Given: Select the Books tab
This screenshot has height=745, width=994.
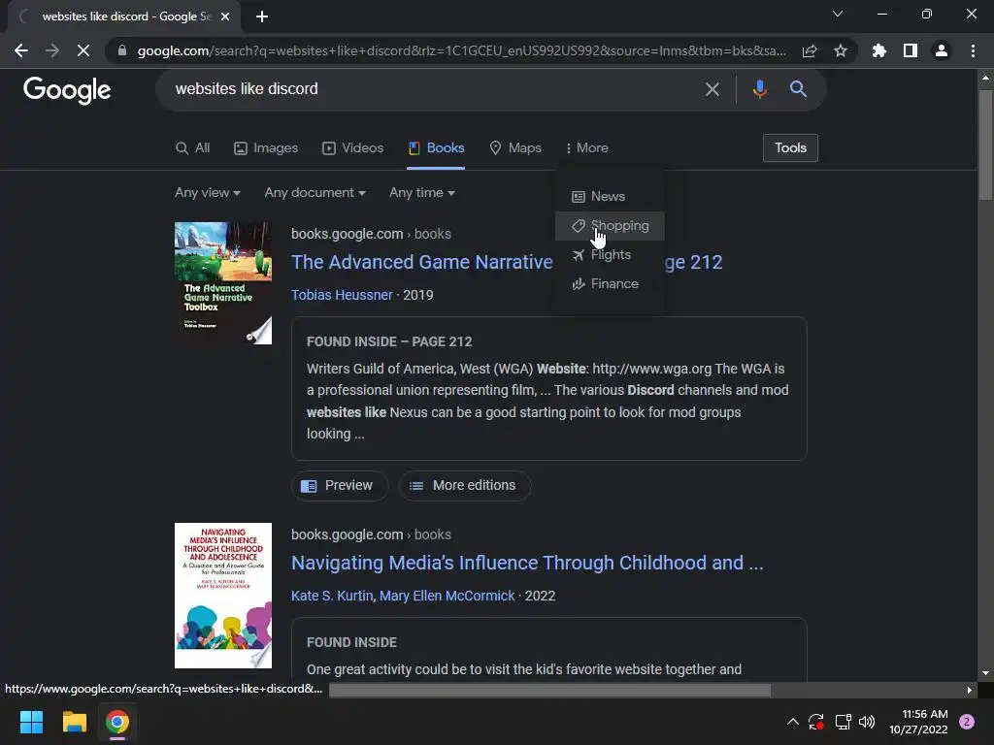Looking at the screenshot, I should point(436,148).
